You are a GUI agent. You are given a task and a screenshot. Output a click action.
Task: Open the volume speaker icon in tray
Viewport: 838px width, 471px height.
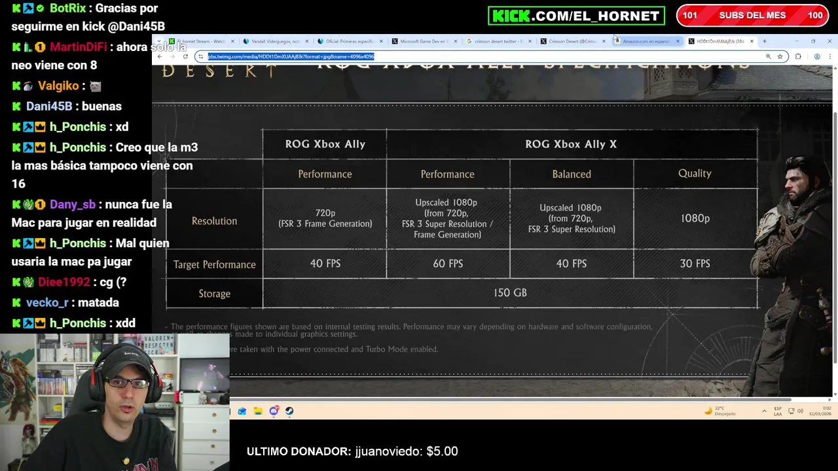click(801, 411)
